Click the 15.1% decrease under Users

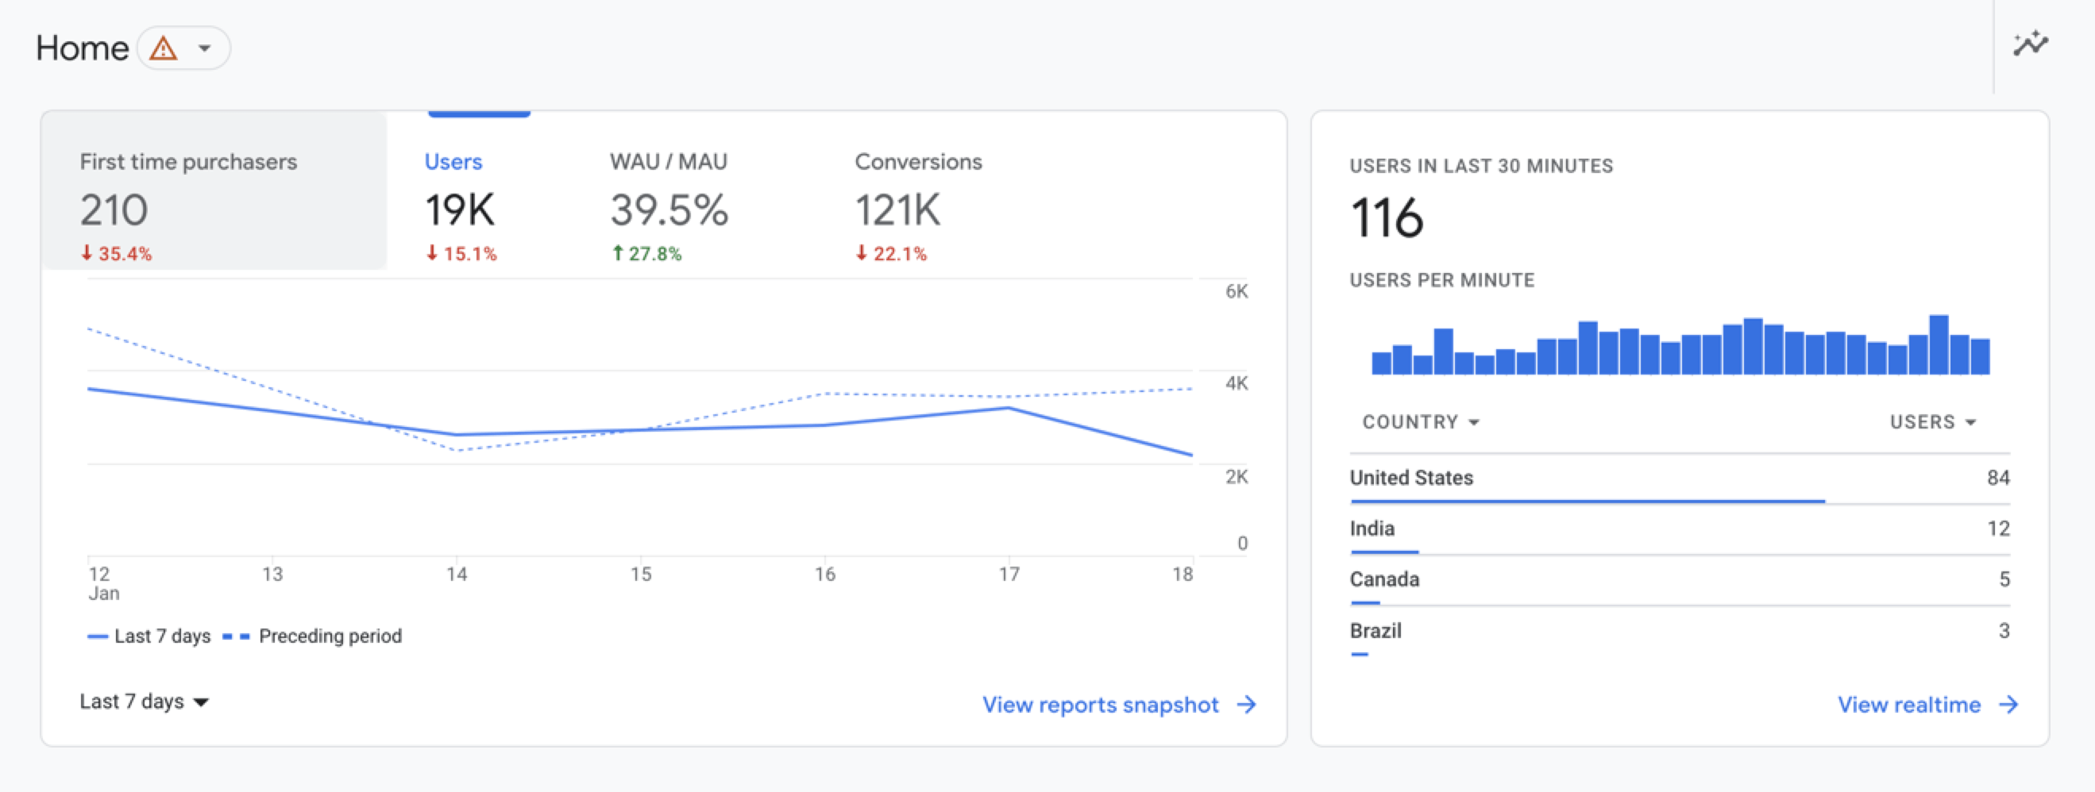click(461, 253)
